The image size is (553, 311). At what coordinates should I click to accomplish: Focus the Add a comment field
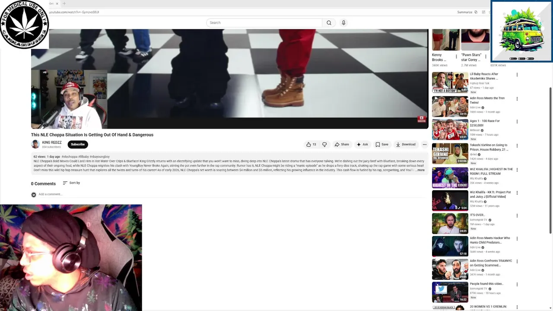[x=232, y=194]
